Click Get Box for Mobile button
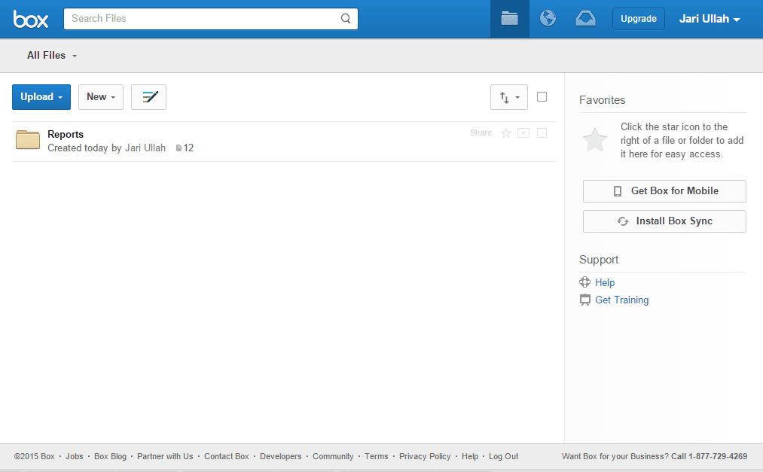The height and width of the screenshot is (472, 763). click(x=664, y=191)
